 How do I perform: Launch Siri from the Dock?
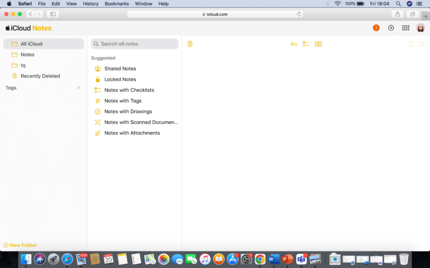[40, 259]
